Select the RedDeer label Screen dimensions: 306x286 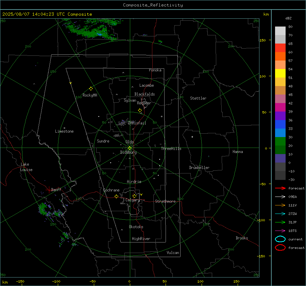144,103
